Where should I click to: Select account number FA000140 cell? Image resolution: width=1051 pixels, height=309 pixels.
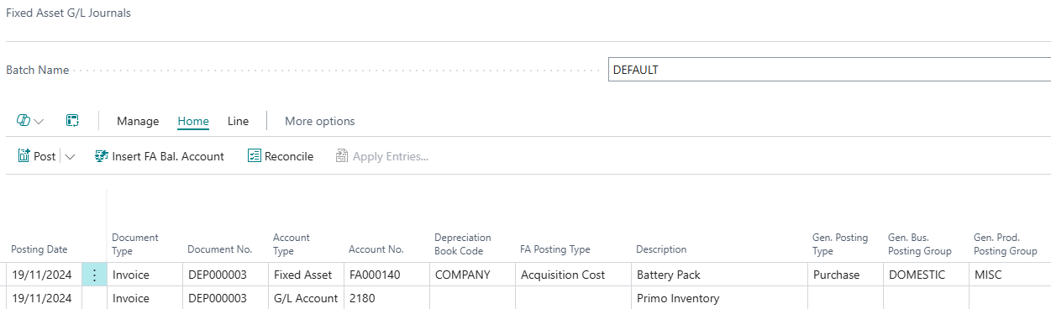click(x=386, y=275)
